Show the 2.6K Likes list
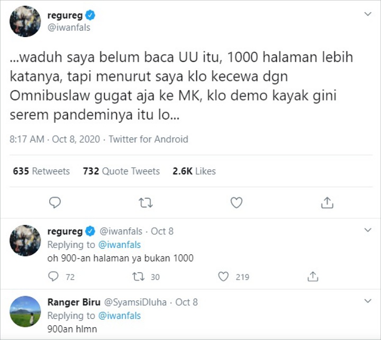Screen dimensions: 381x340 click(194, 171)
